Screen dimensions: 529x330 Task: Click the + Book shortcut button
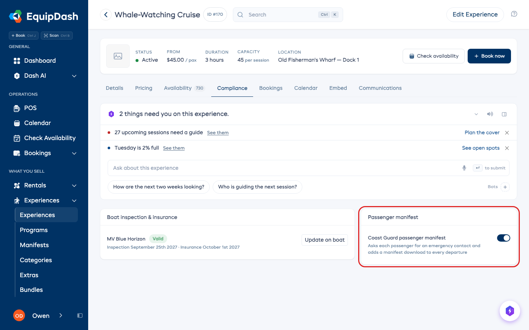(24, 36)
